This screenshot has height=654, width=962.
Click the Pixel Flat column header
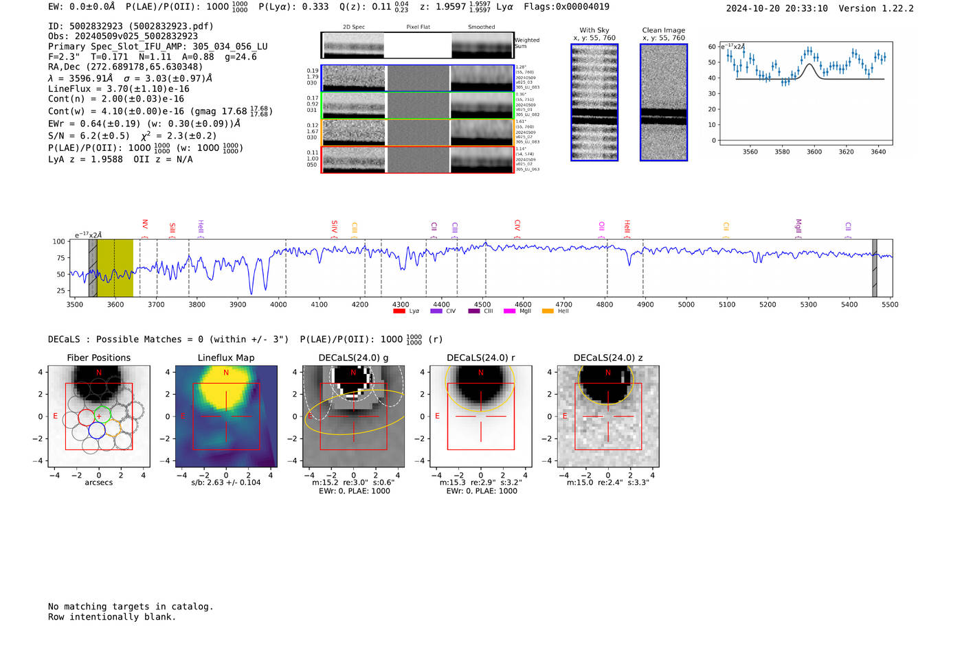[x=418, y=27]
